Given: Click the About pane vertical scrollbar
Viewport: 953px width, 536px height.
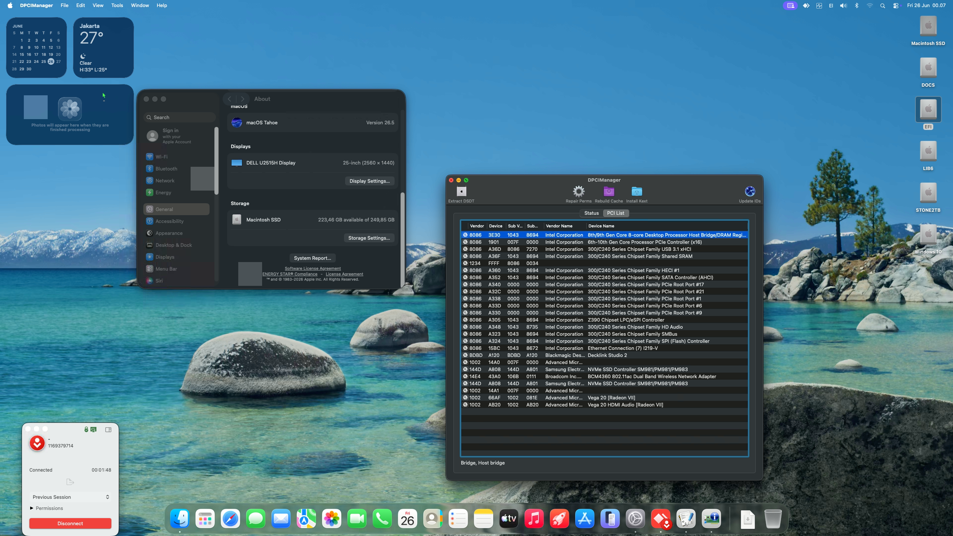Looking at the screenshot, I should click(x=402, y=237).
